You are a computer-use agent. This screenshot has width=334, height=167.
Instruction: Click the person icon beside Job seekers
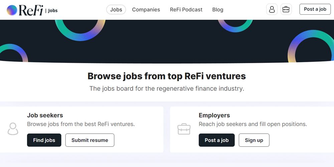(x=13, y=129)
